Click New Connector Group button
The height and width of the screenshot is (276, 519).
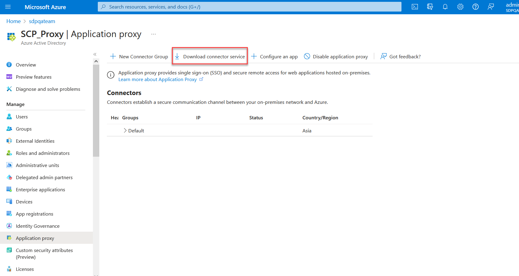[139, 56]
